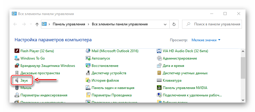Open Диспетчер учетных данных link
Image resolution: width=255 pixels, height=112 pixels.
[185, 73]
